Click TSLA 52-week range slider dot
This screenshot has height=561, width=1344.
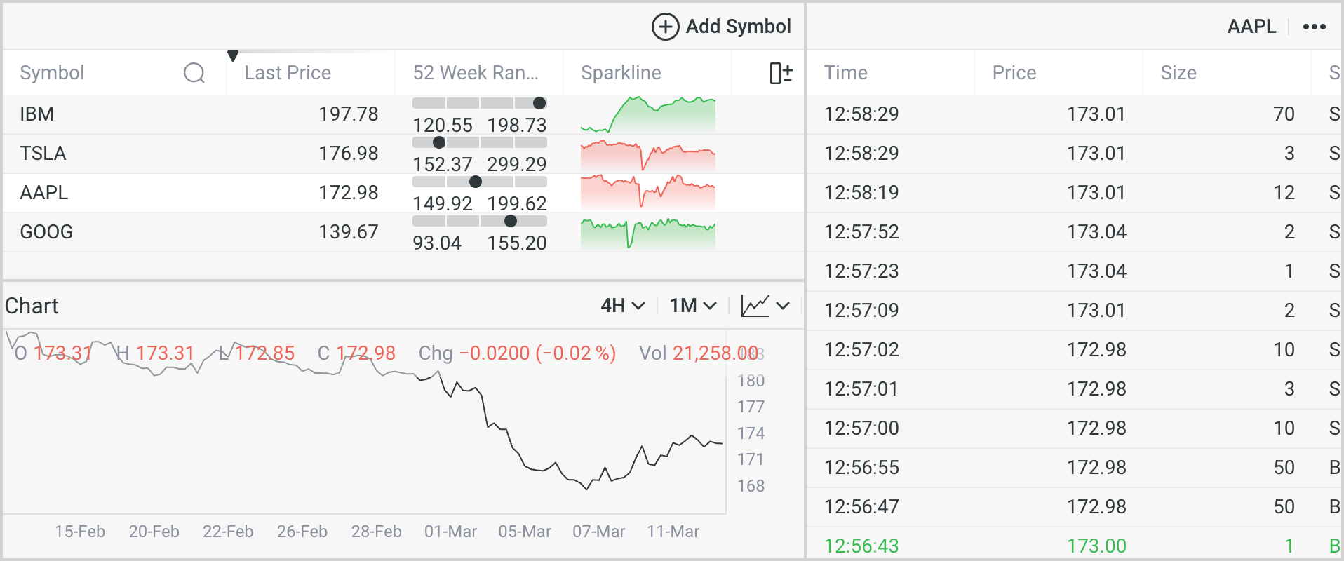tap(439, 142)
